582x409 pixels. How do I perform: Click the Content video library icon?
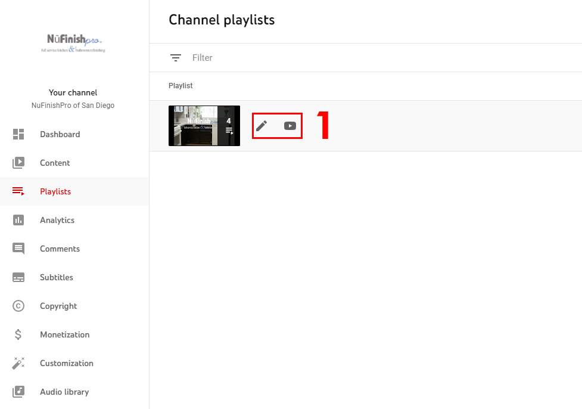(x=18, y=163)
